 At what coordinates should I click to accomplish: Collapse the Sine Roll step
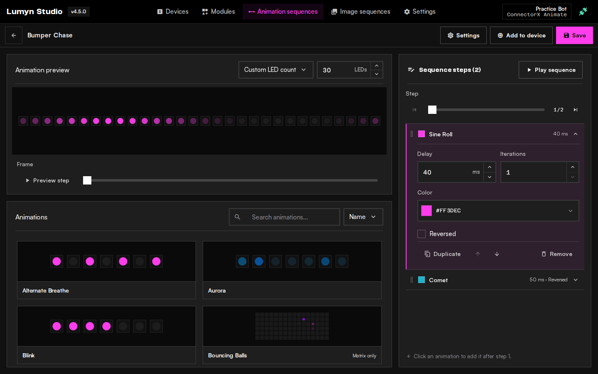(576, 134)
